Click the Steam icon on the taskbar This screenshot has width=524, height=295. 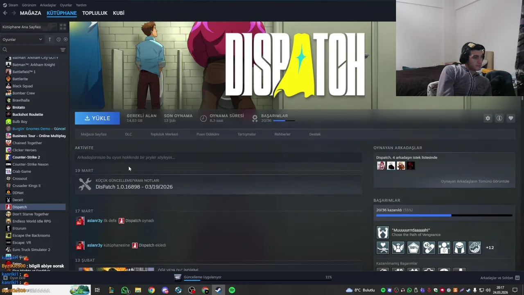(x=218, y=290)
